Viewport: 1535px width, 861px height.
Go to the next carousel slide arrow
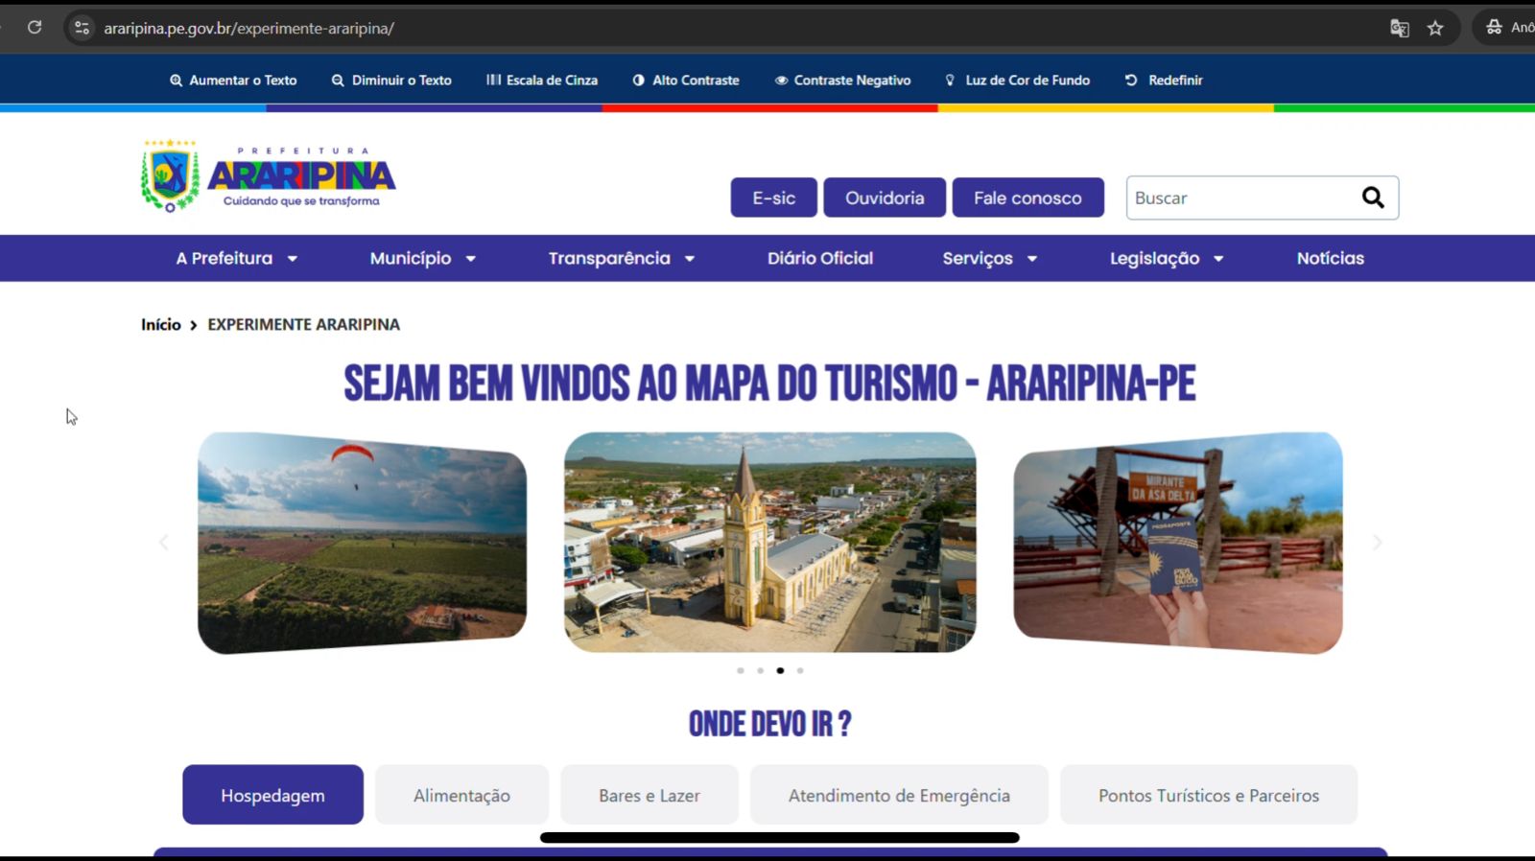pyautogui.click(x=1377, y=543)
